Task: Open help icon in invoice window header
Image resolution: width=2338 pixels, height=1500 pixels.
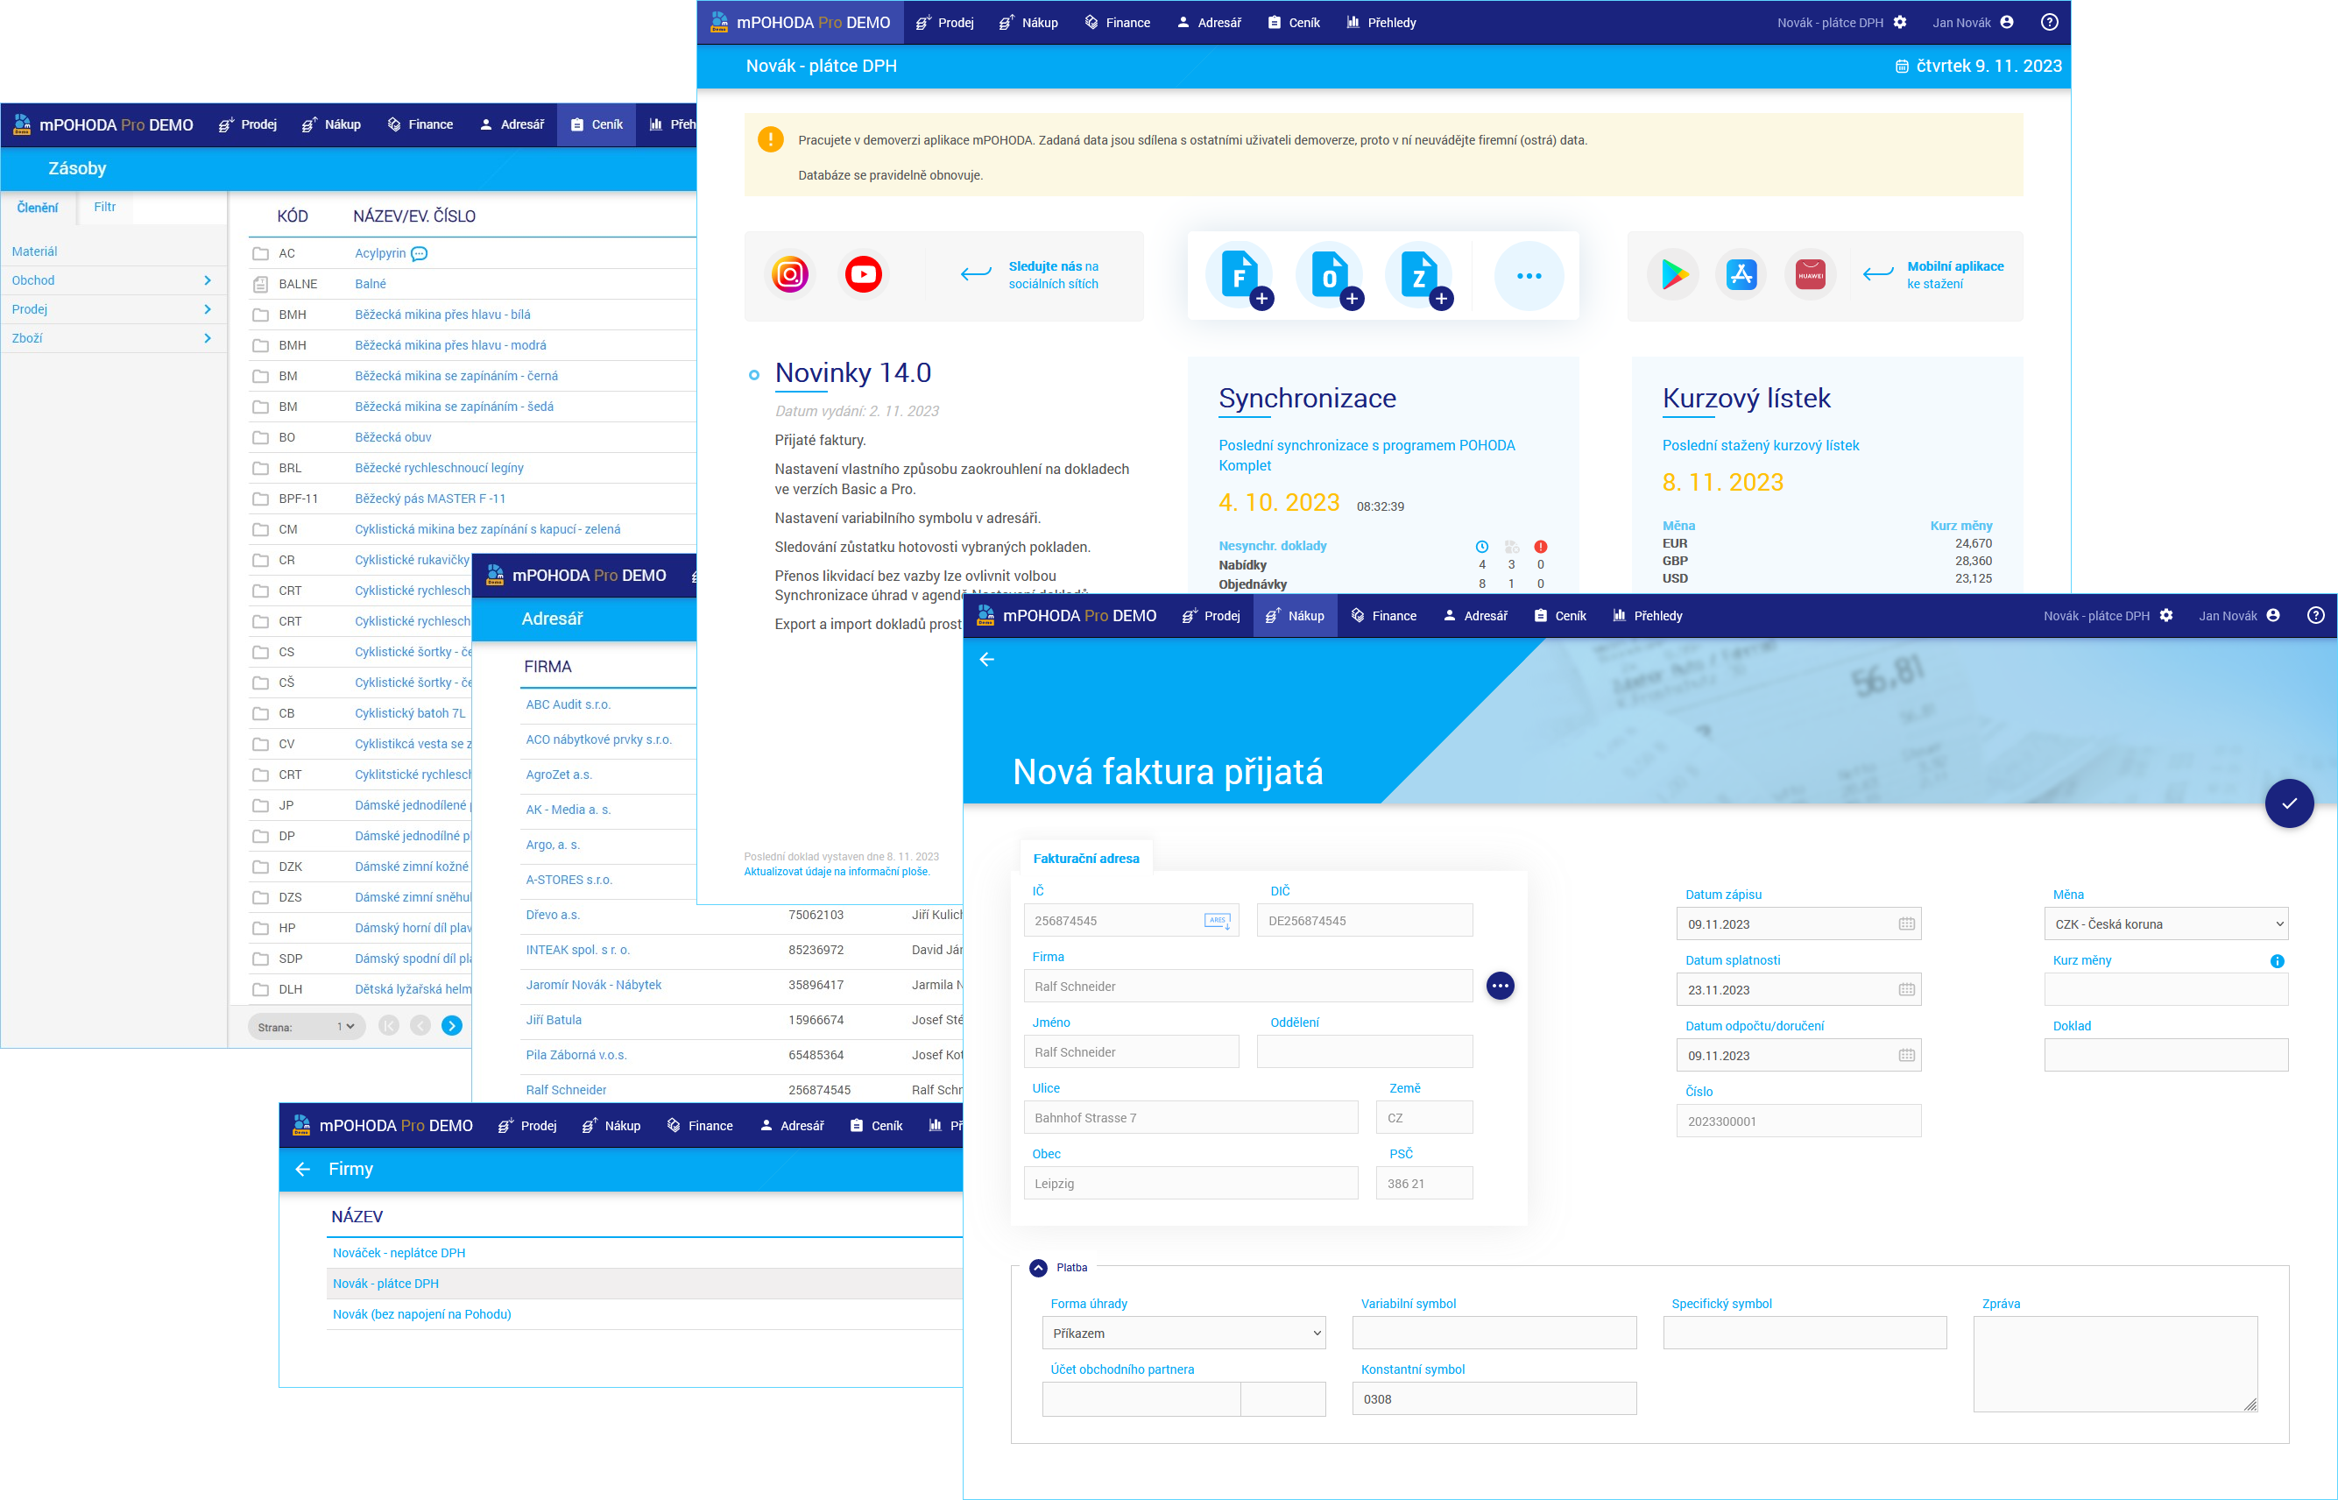Action: tap(2315, 616)
